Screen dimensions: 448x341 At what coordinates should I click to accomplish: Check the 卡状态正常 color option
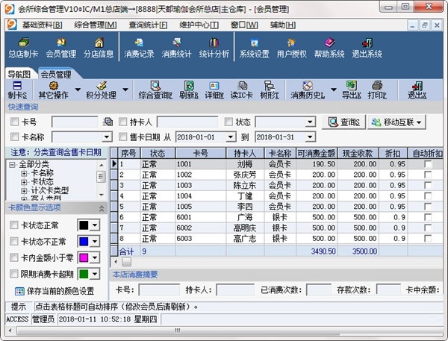click(15, 225)
